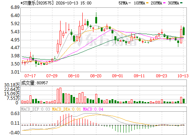Click price axis value 3.98
Screen dimensions: 192x135
click(15, 56)
